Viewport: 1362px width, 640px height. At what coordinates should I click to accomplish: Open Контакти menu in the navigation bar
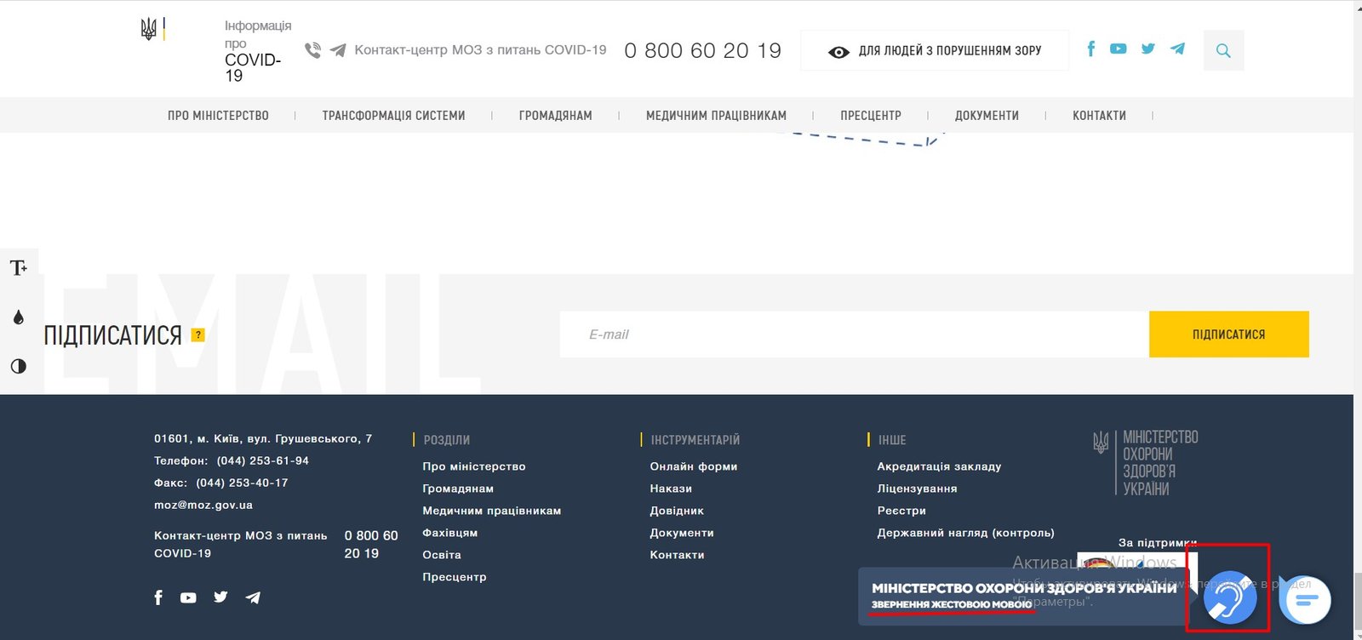(1099, 116)
